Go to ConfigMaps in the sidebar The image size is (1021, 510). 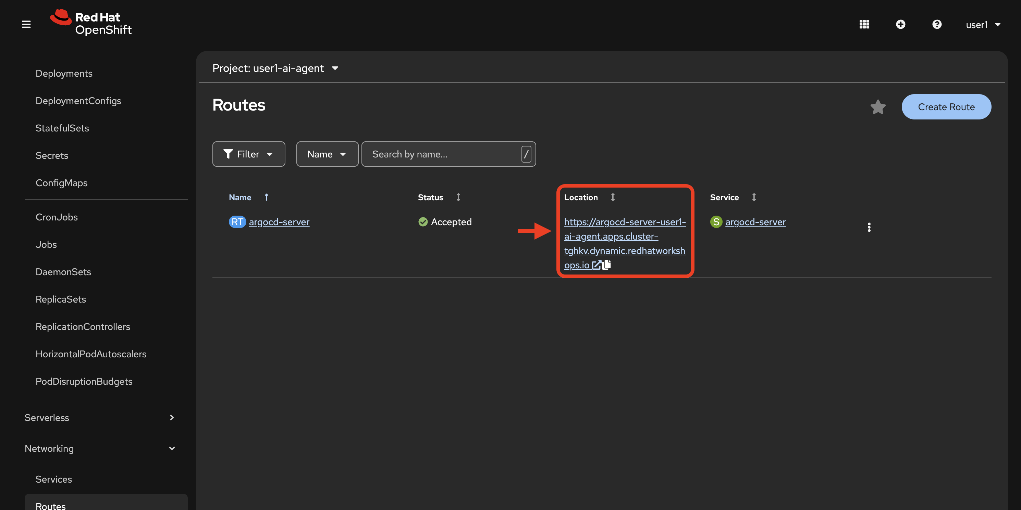(x=61, y=182)
